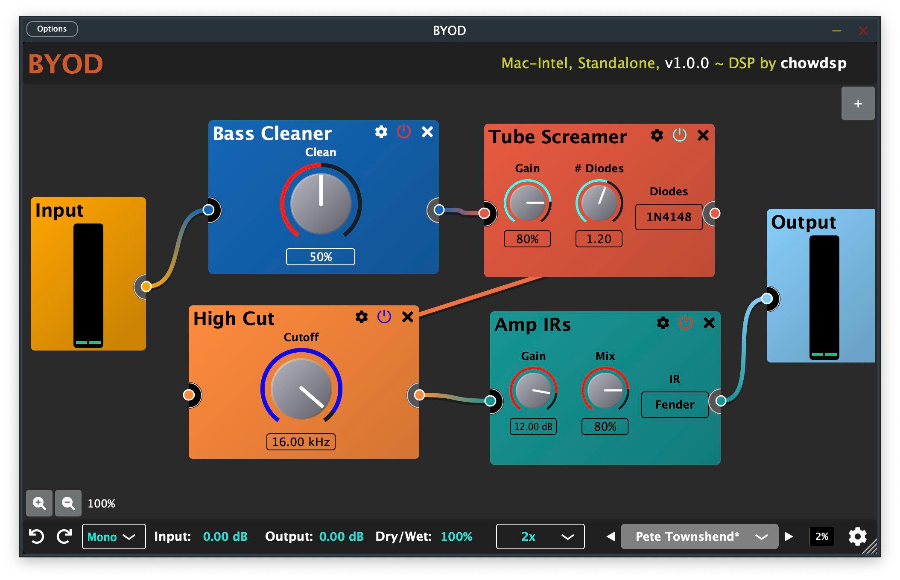Click the Amp IRs Mix knob
900x580 pixels.
click(605, 390)
